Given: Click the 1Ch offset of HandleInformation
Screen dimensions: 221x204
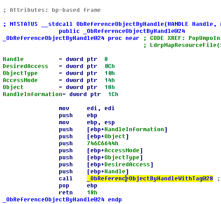Looking at the screenshot, I should coord(113,94).
